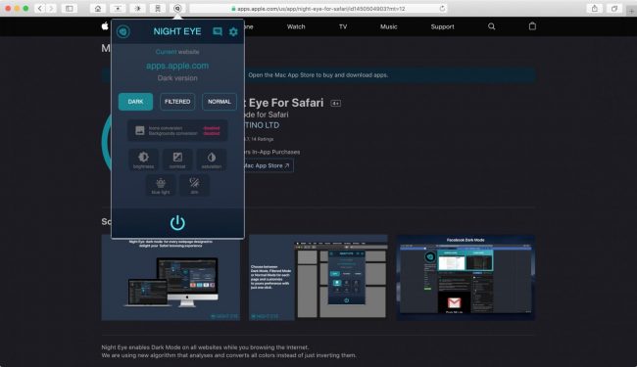Screen dimensions: 637x367
Task: Reload the current page
Action: [x=442, y=9]
